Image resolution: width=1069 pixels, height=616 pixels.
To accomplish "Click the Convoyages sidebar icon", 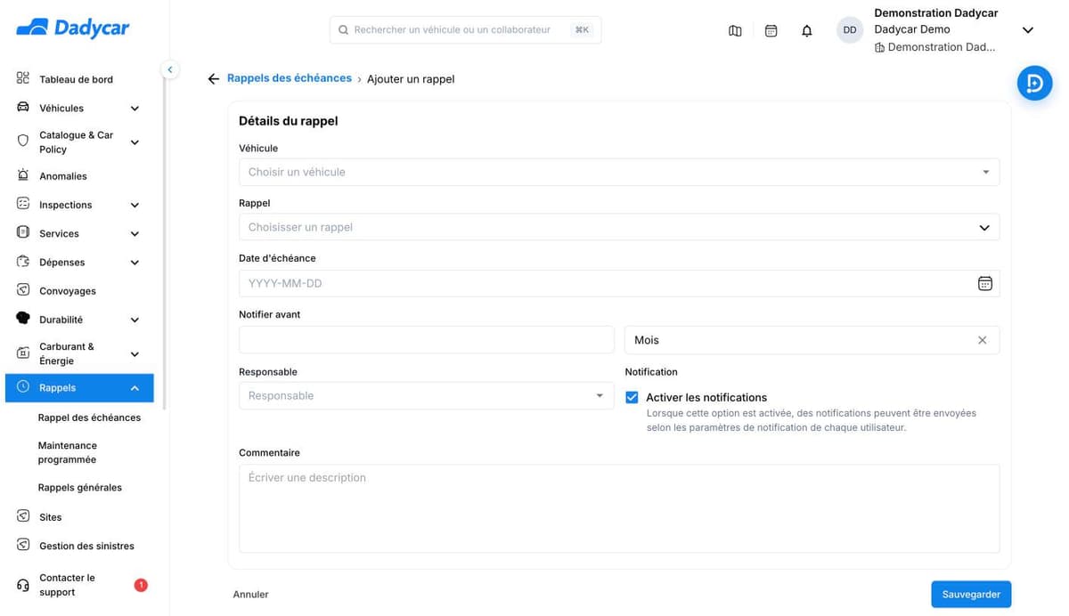I will point(23,290).
